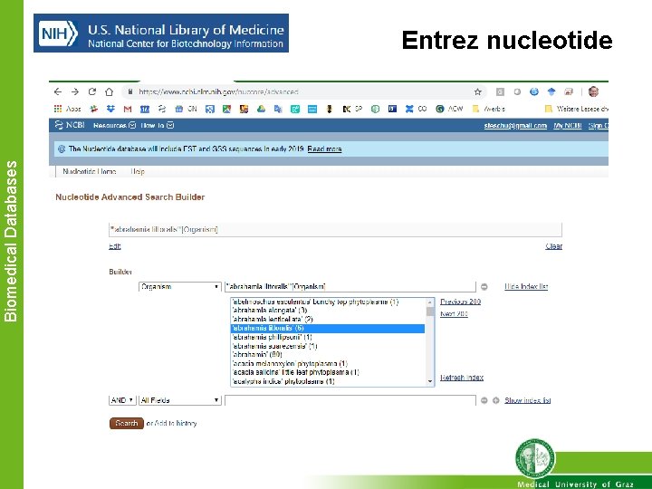This screenshot has height=489, width=652.
Task: Select highlighted 'abrahamia littoralis' (6) entry
Action: click(328, 329)
